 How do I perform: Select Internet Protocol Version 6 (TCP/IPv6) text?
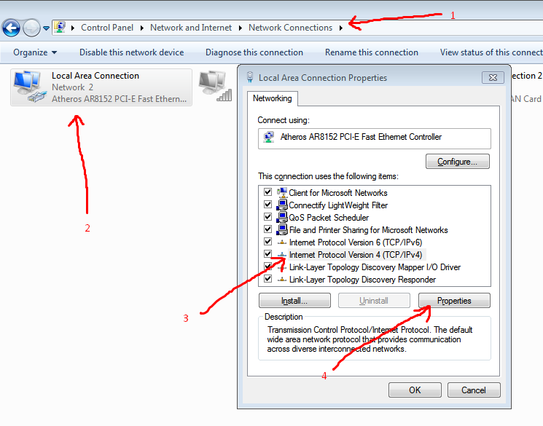click(356, 242)
